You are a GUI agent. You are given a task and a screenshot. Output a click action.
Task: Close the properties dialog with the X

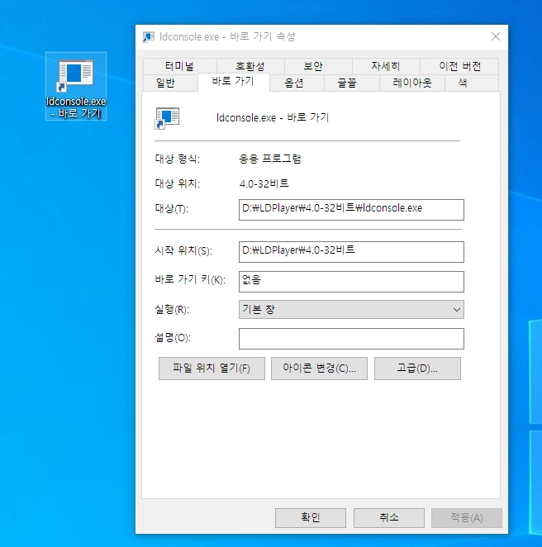coord(495,36)
